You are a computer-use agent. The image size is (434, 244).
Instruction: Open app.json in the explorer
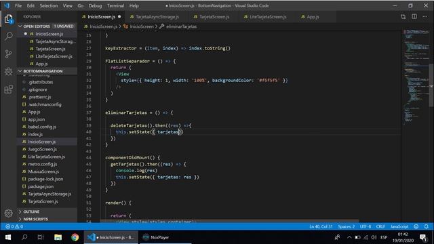pyautogui.click(x=36, y=119)
